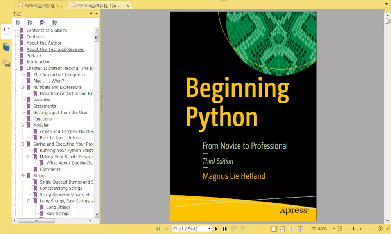391x234 pixels.
Task: Select the Comments bookmark under Saving and Executing
Action: coord(50,169)
